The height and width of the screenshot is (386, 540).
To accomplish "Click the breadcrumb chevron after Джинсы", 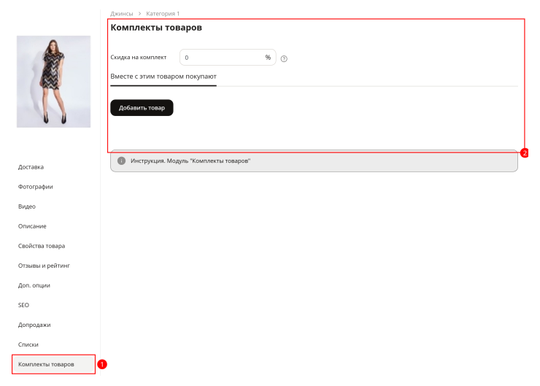I will [139, 14].
